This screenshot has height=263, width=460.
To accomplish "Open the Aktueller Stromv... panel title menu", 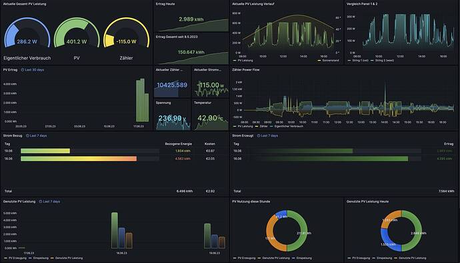I will pyautogui.click(x=208, y=70).
